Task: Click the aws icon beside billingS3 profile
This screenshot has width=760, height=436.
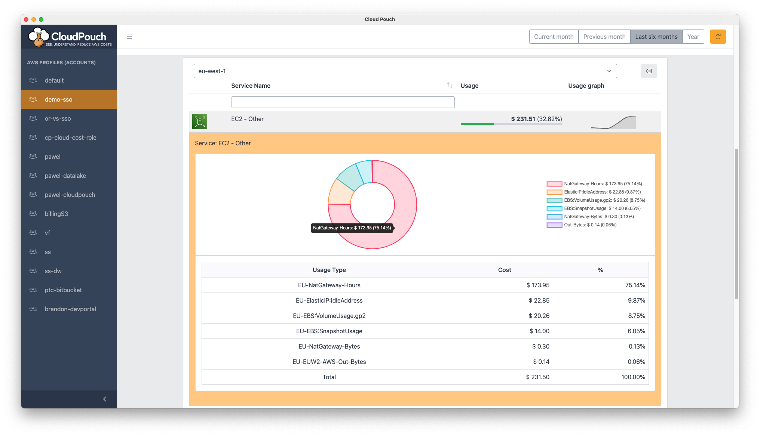Action: [x=33, y=213]
